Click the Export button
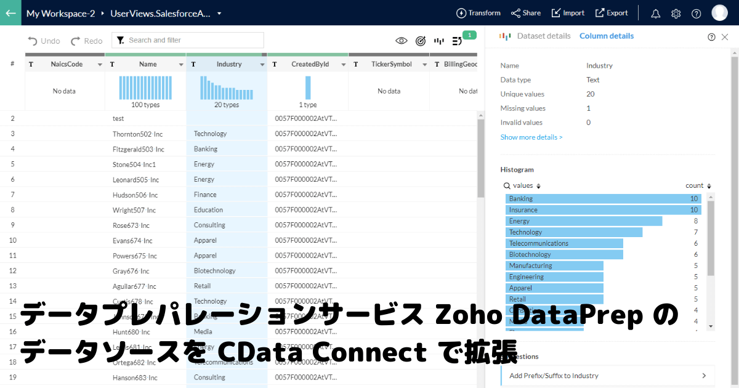Image resolution: width=739 pixels, height=388 pixels. [612, 13]
